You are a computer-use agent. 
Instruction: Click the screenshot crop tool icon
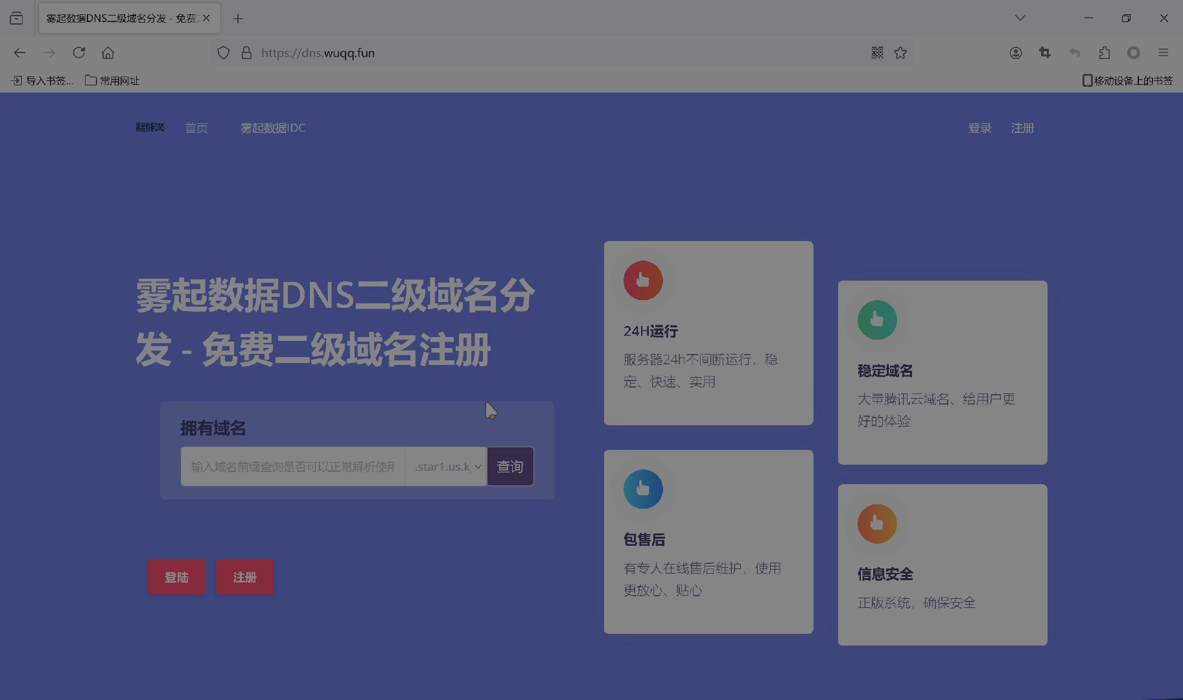1045,52
